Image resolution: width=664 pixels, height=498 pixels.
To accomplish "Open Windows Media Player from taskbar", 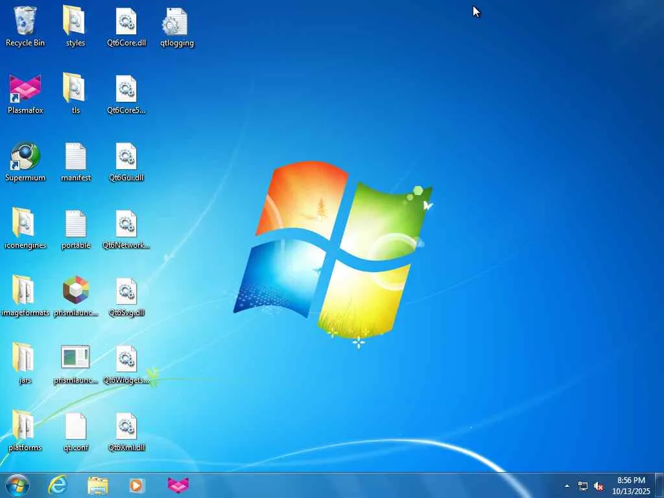I will 137,486.
